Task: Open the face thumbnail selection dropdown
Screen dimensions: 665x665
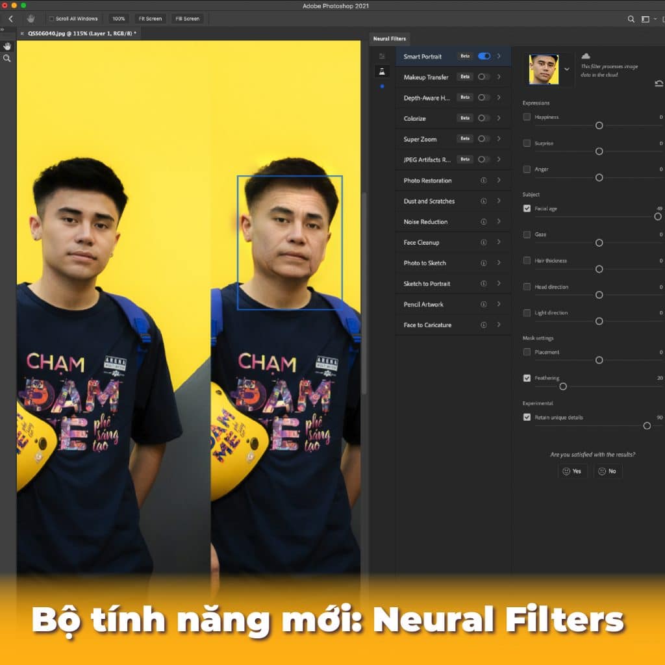Action: point(566,69)
